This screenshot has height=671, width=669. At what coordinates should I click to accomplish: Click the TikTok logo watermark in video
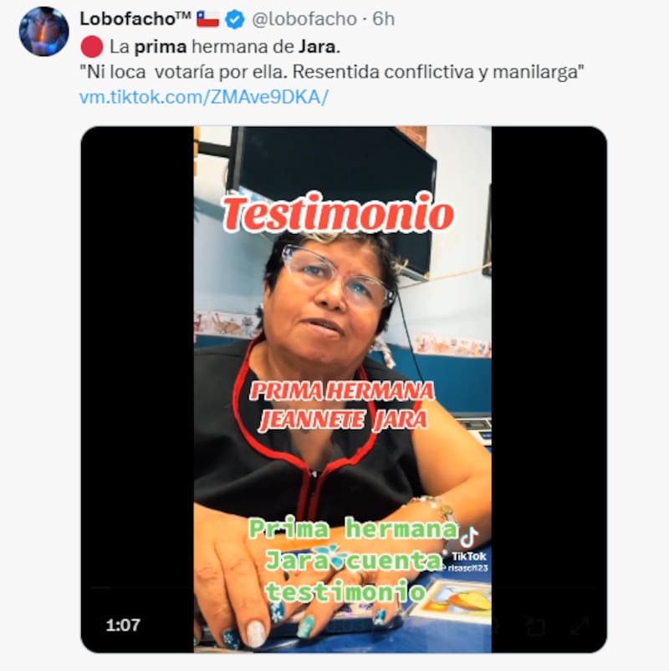pos(469,545)
